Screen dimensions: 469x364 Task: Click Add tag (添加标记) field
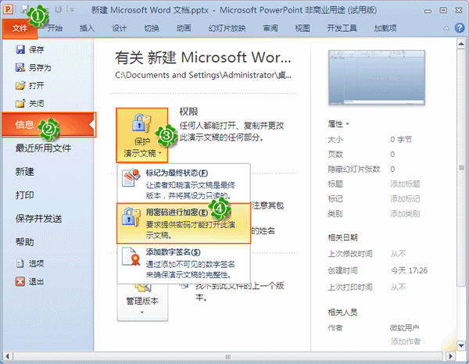(405, 199)
